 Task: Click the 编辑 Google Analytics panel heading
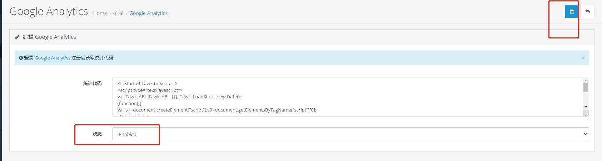click(x=49, y=37)
